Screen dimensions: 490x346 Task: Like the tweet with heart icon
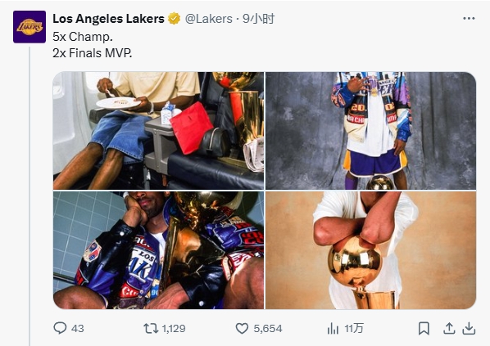242,328
